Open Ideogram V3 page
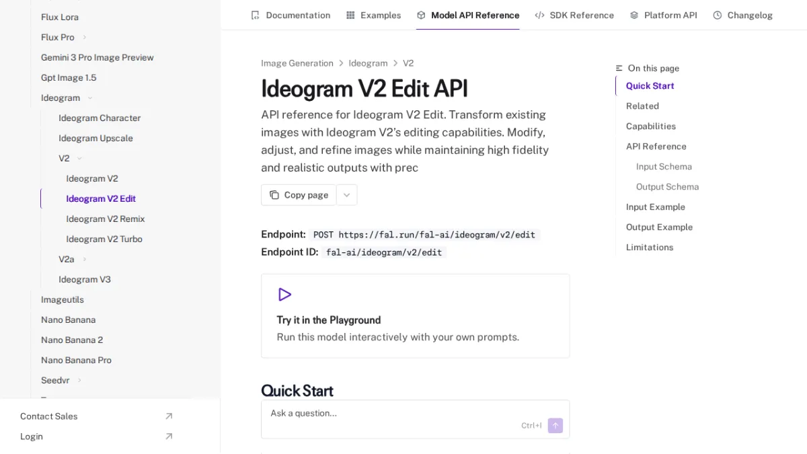The image size is (807, 454). [85, 279]
